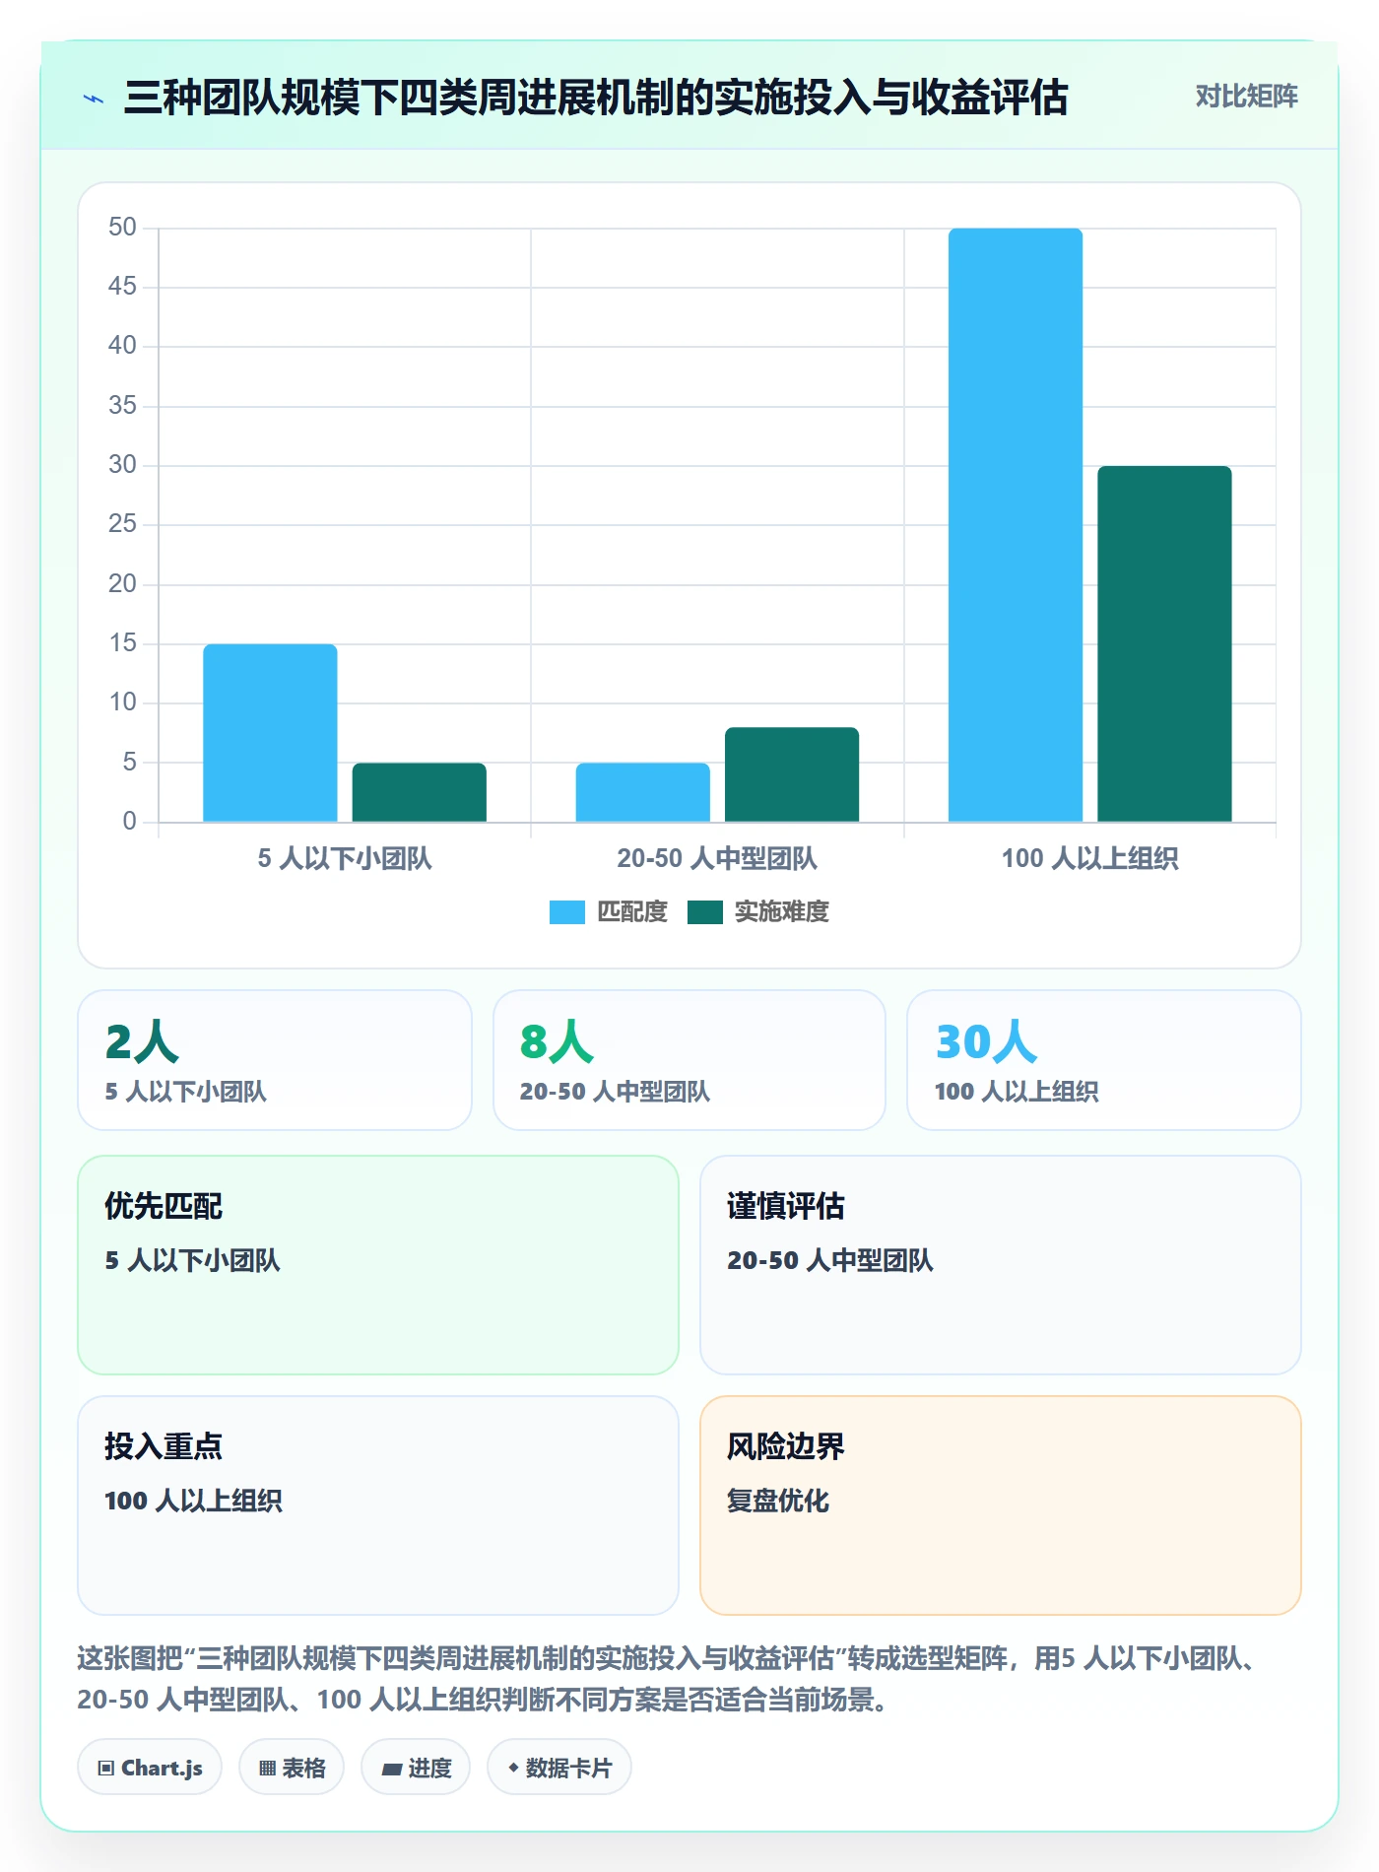
Task: Click the 实施难度 bar for 5 人以下小团队
Action: click(x=420, y=792)
